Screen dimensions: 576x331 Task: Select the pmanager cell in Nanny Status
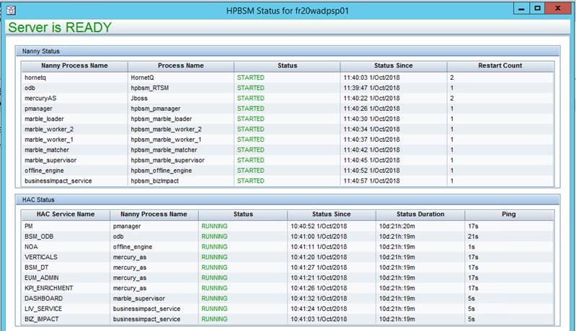(x=74, y=109)
